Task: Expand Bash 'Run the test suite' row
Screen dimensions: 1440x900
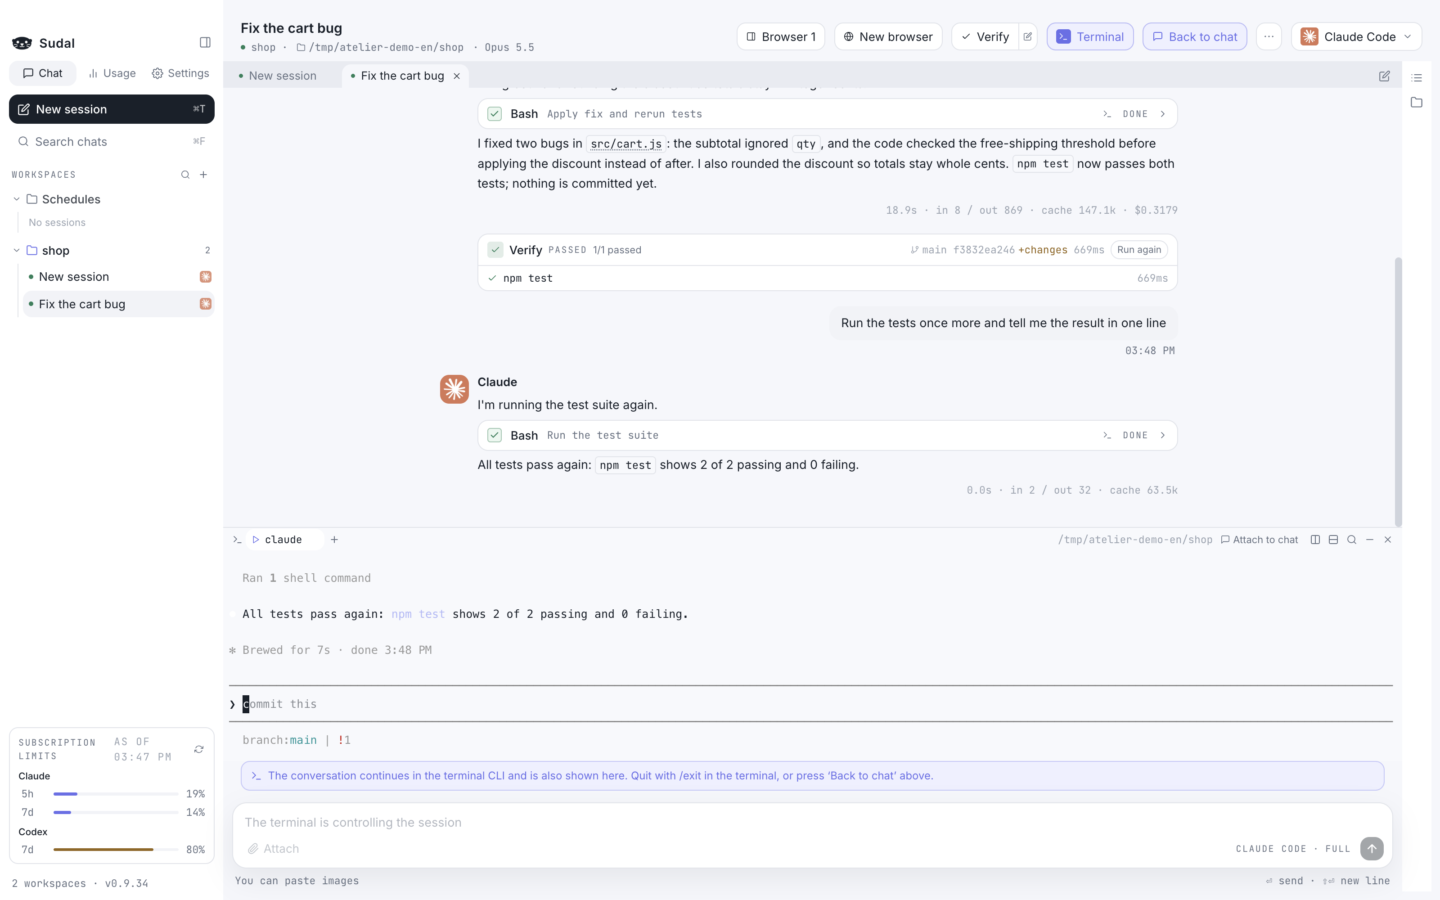Action: click(827, 435)
